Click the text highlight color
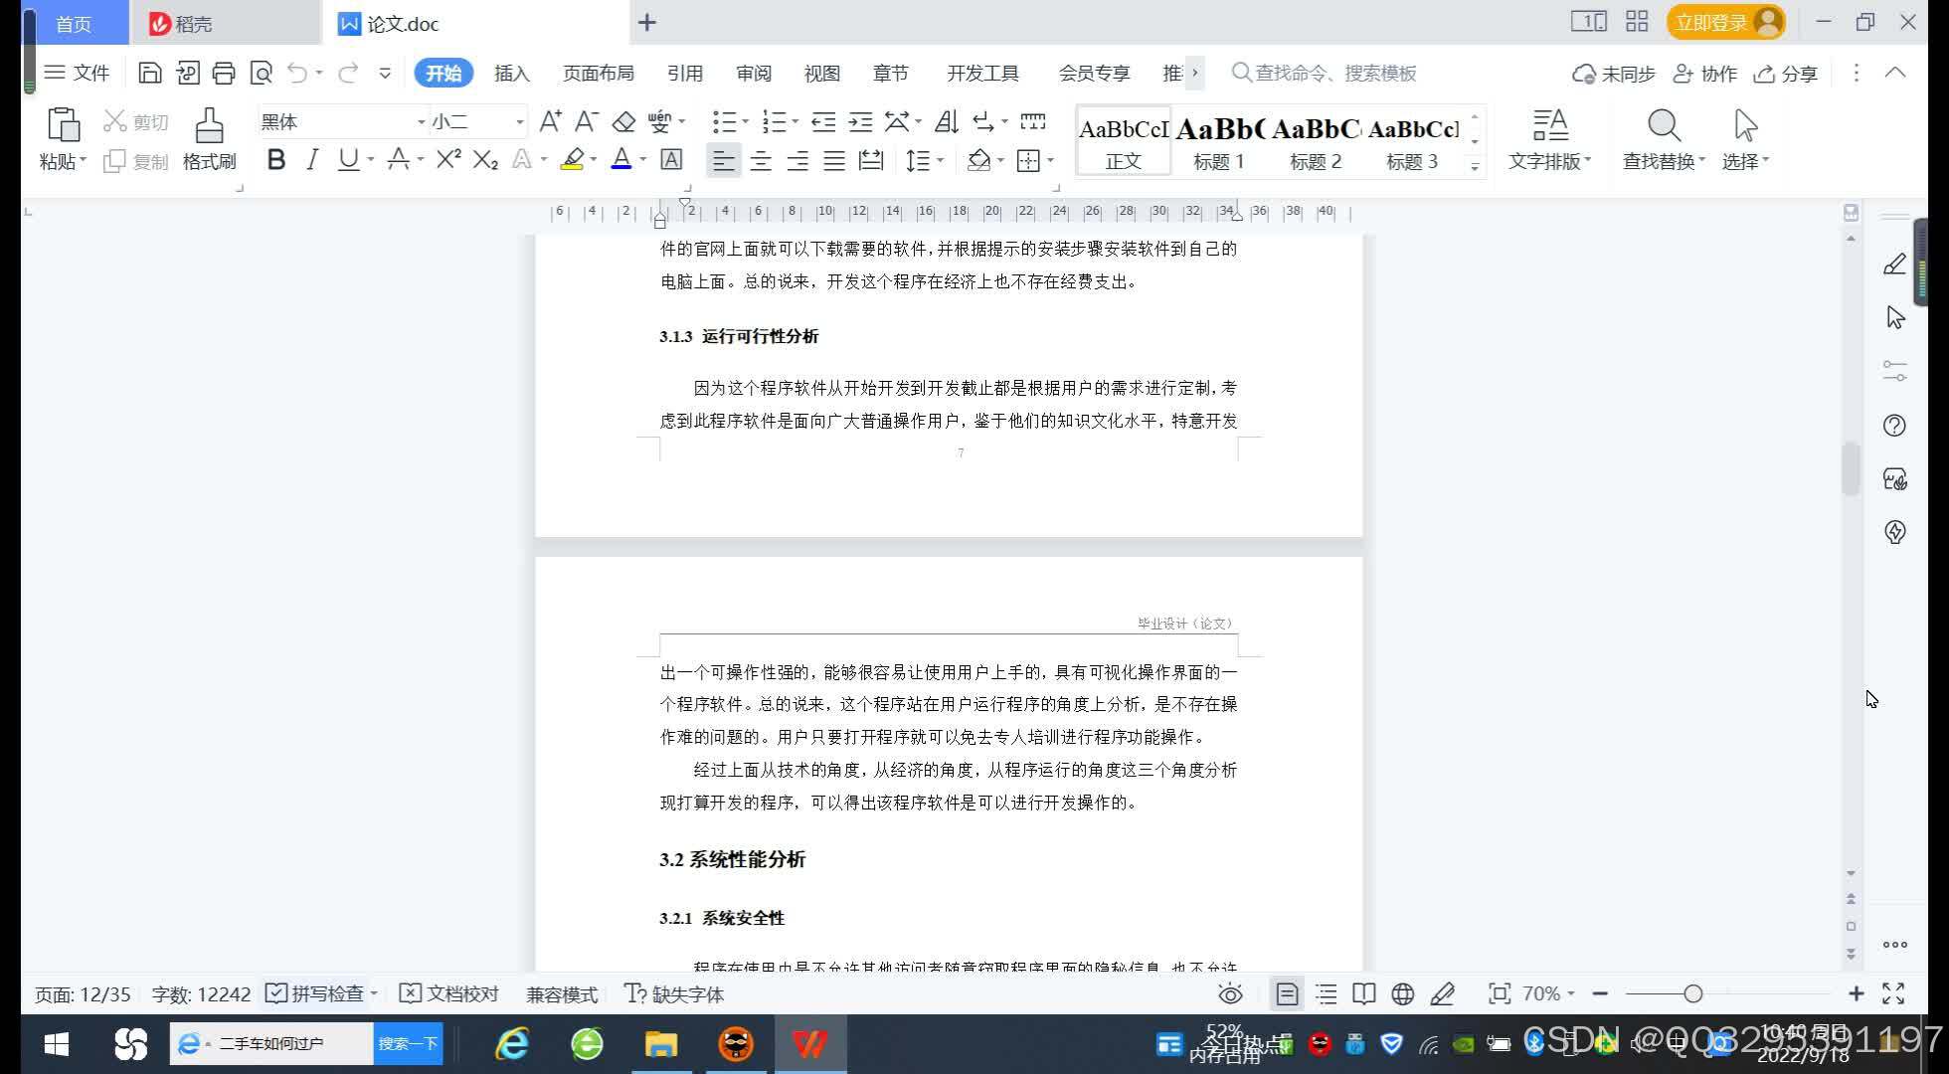 [572, 159]
